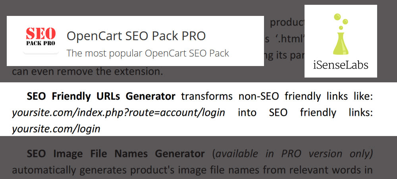Click the yoursite.com/index.php?route=account/login example URL
Image resolution: width=397 pixels, height=179 pixels.
tap(118, 113)
